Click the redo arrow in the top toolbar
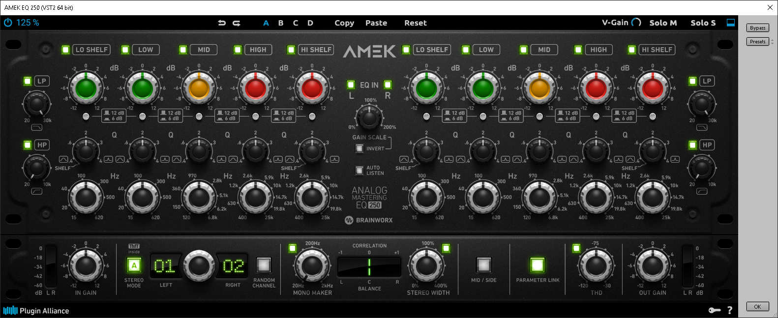The image size is (778, 318). pyautogui.click(x=237, y=23)
